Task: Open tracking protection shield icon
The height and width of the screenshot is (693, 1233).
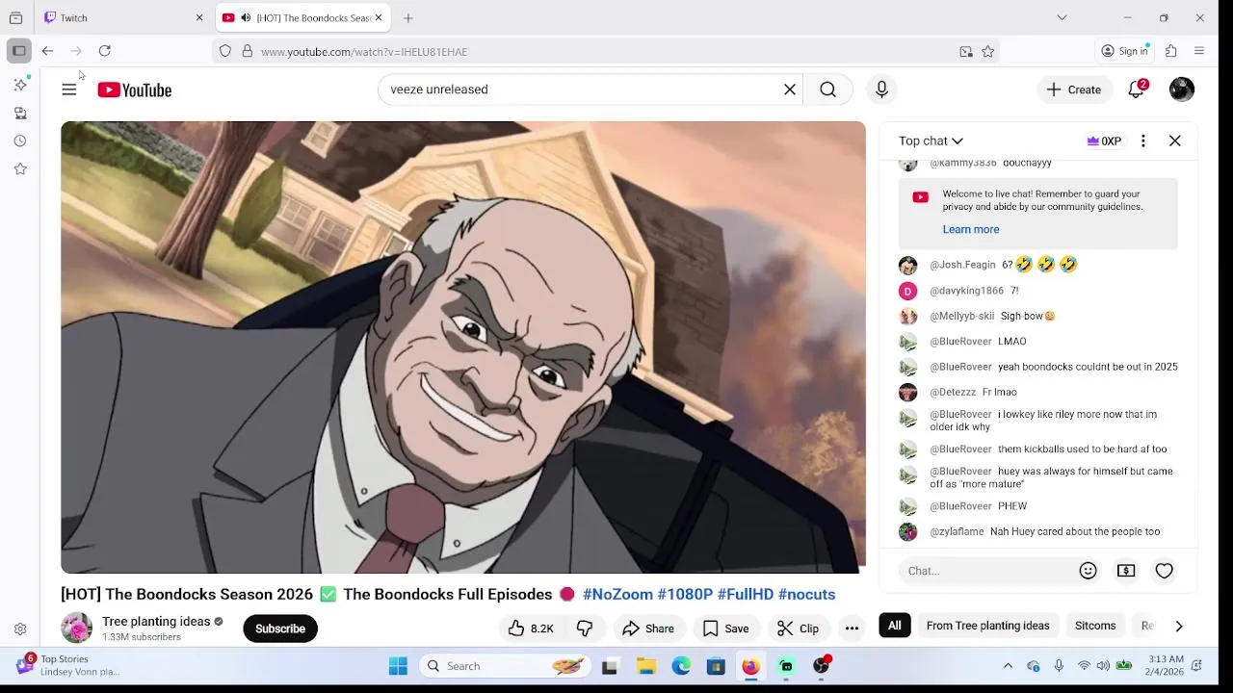Action: click(x=225, y=51)
